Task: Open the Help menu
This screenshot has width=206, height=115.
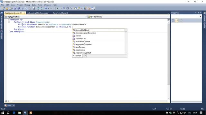Action: [54, 5]
